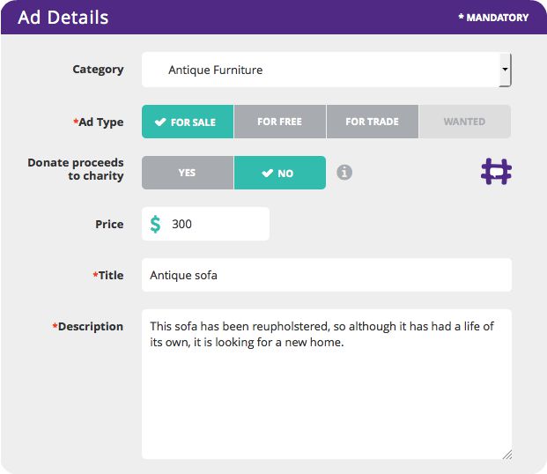The height and width of the screenshot is (474, 547).
Task: Click the Description box resize handle
Action: tap(506, 455)
